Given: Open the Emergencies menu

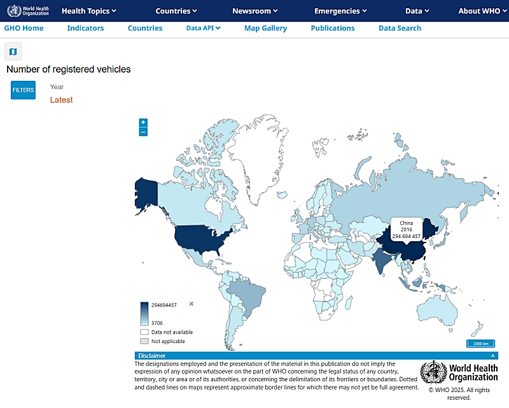Looking at the screenshot, I should 340,11.
